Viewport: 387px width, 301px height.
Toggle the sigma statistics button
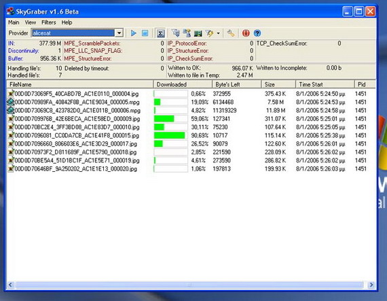click(x=161, y=33)
